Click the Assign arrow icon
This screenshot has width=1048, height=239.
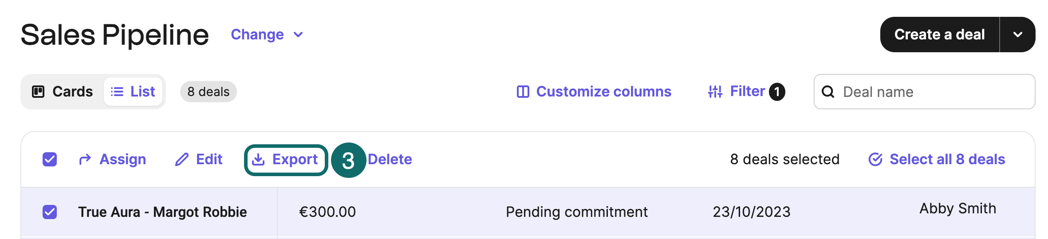[85, 159]
